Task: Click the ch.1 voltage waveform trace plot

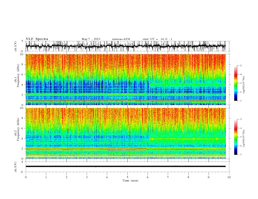Action: point(125,46)
